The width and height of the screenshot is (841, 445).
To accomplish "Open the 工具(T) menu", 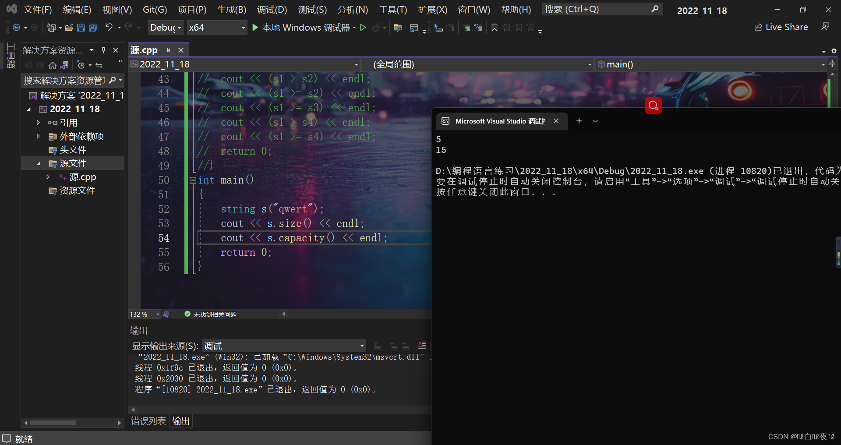I will pyautogui.click(x=393, y=10).
